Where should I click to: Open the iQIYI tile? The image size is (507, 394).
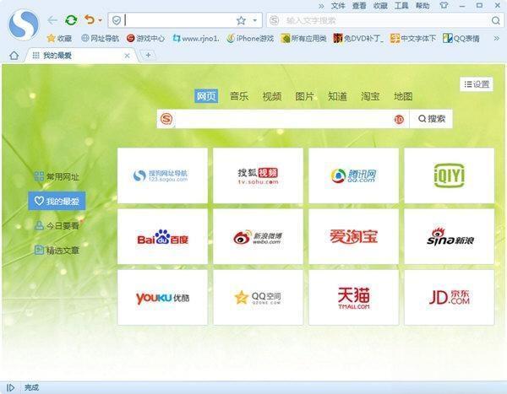tap(450, 175)
